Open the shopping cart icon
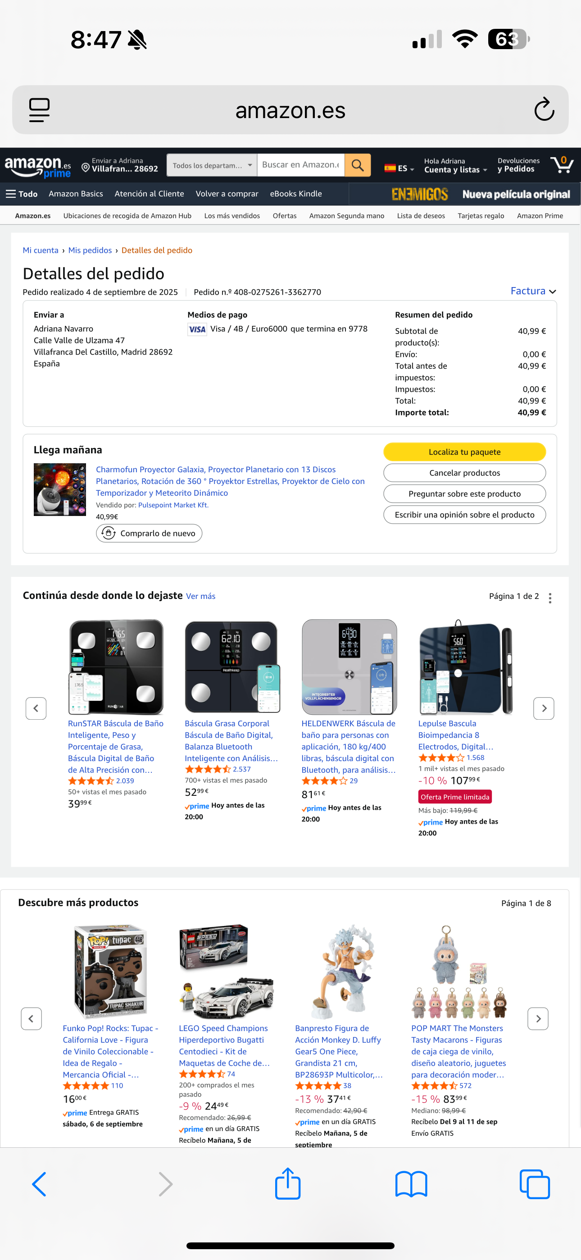This screenshot has height=1260, width=581. tap(562, 165)
